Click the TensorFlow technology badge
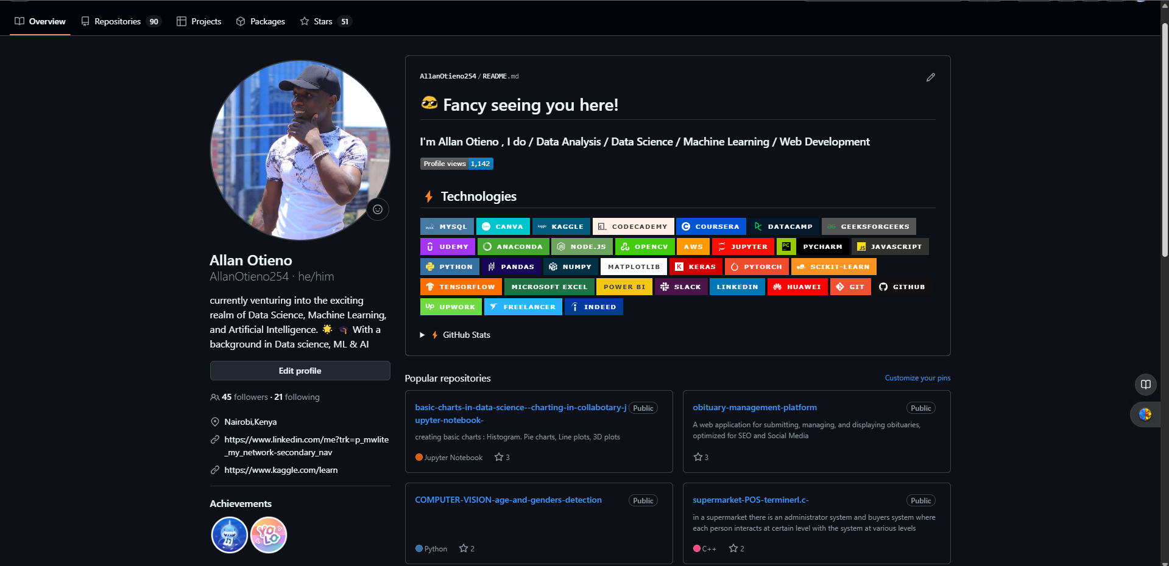The height and width of the screenshot is (566, 1169). (x=461, y=287)
